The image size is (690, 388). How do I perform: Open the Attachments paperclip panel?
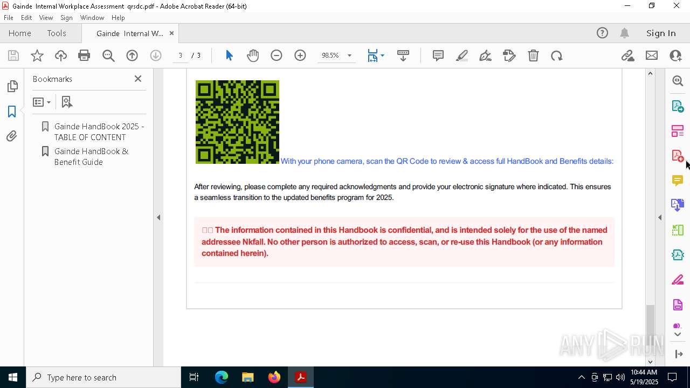(12, 136)
